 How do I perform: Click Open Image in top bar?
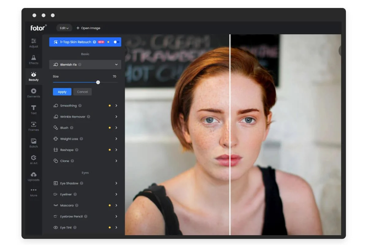coord(88,28)
